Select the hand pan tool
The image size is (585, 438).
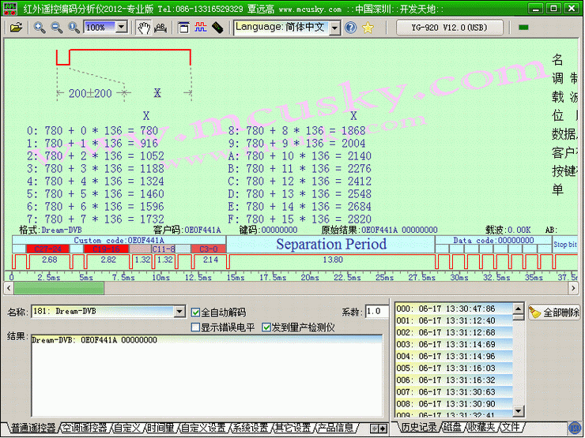[x=143, y=27]
